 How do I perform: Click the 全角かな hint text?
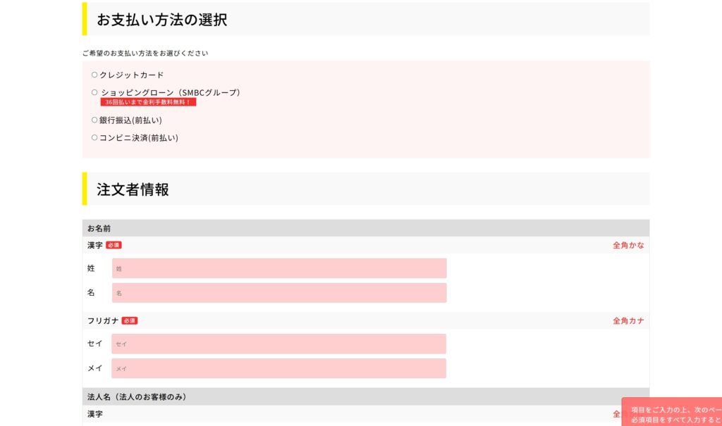click(x=627, y=245)
